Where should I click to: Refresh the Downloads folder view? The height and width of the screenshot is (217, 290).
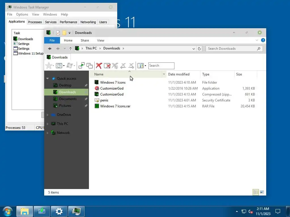coord(199,49)
